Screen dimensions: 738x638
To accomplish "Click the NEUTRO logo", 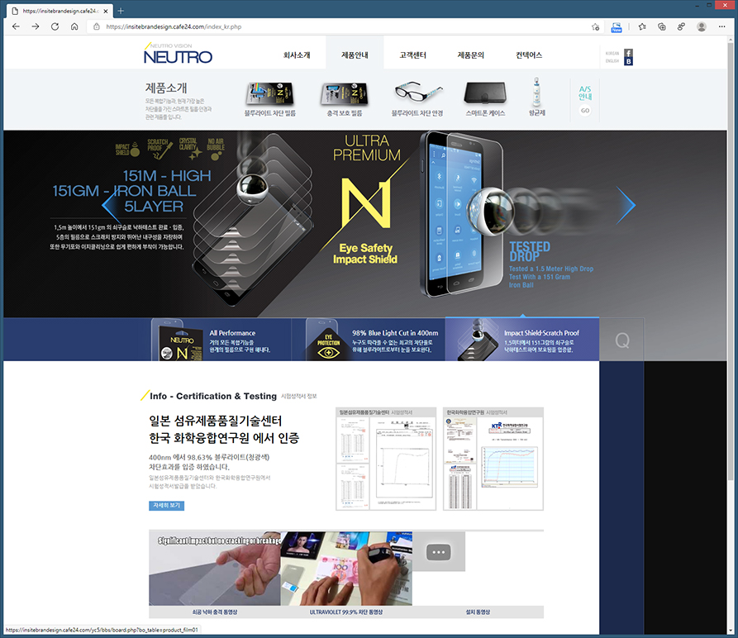I will pos(178,54).
